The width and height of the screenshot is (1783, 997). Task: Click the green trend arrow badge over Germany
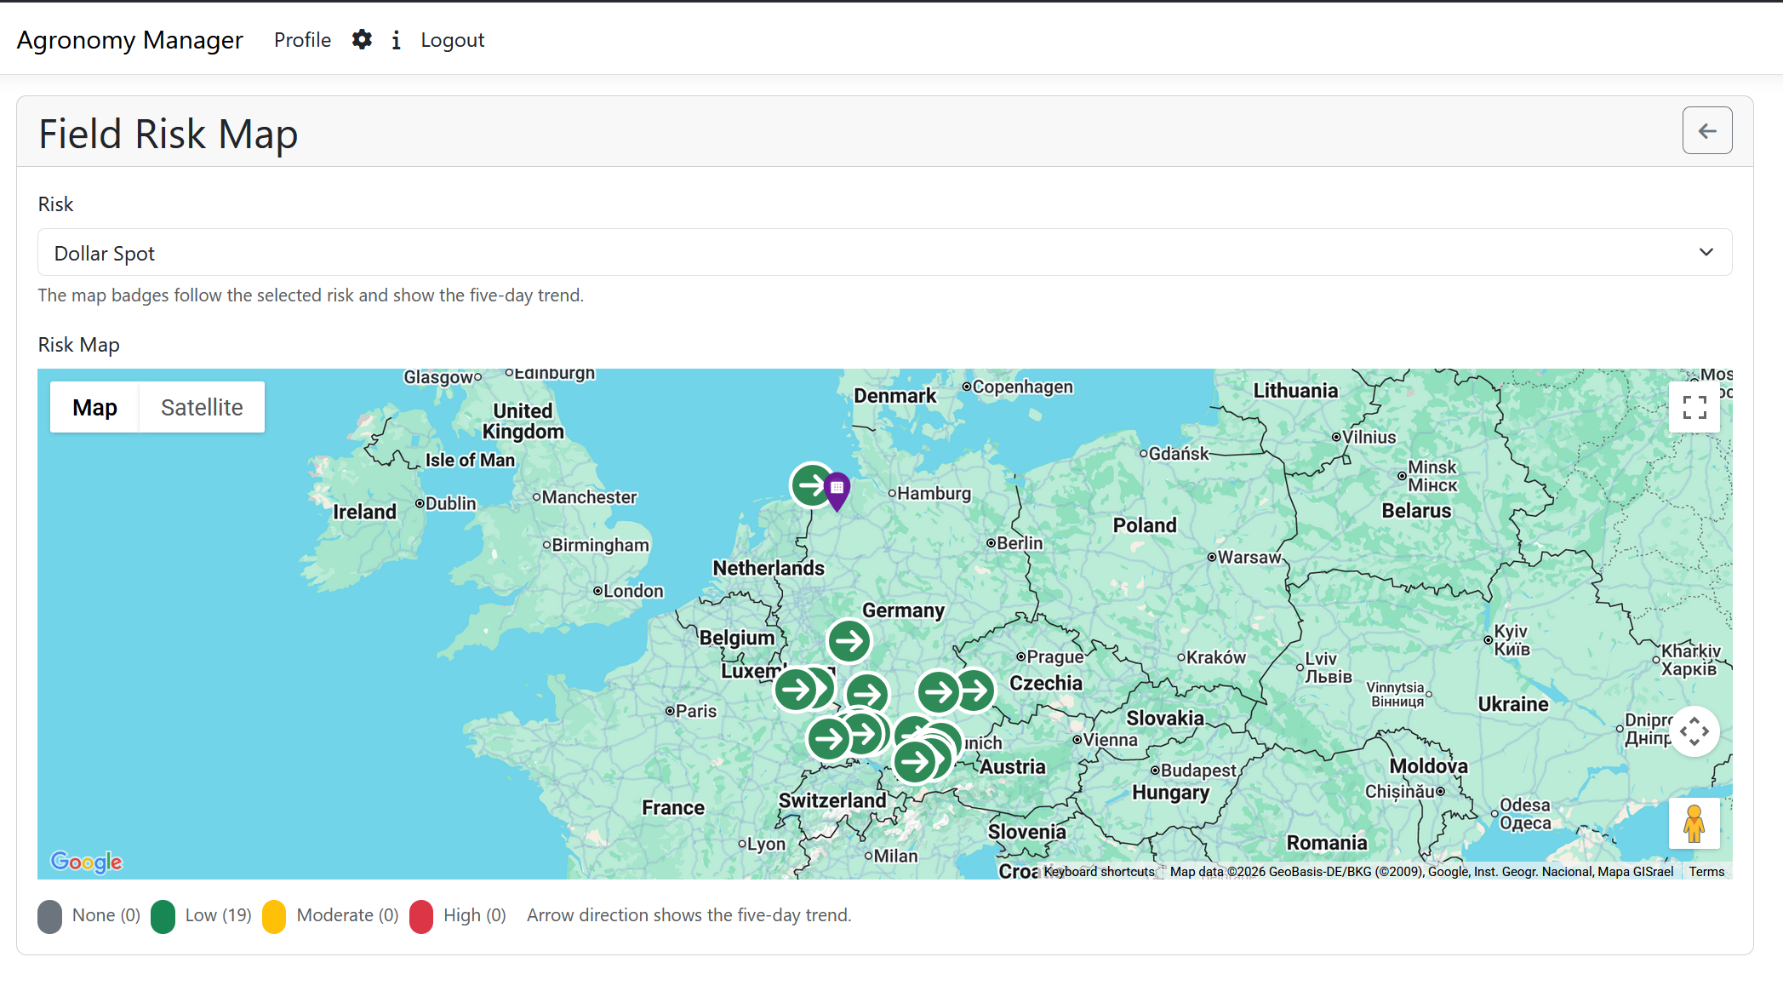(x=849, y=641)
